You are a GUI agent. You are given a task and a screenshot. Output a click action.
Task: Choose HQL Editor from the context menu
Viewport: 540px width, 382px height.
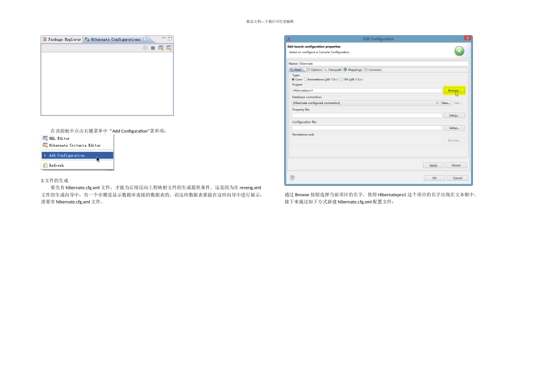click(77, 139)
